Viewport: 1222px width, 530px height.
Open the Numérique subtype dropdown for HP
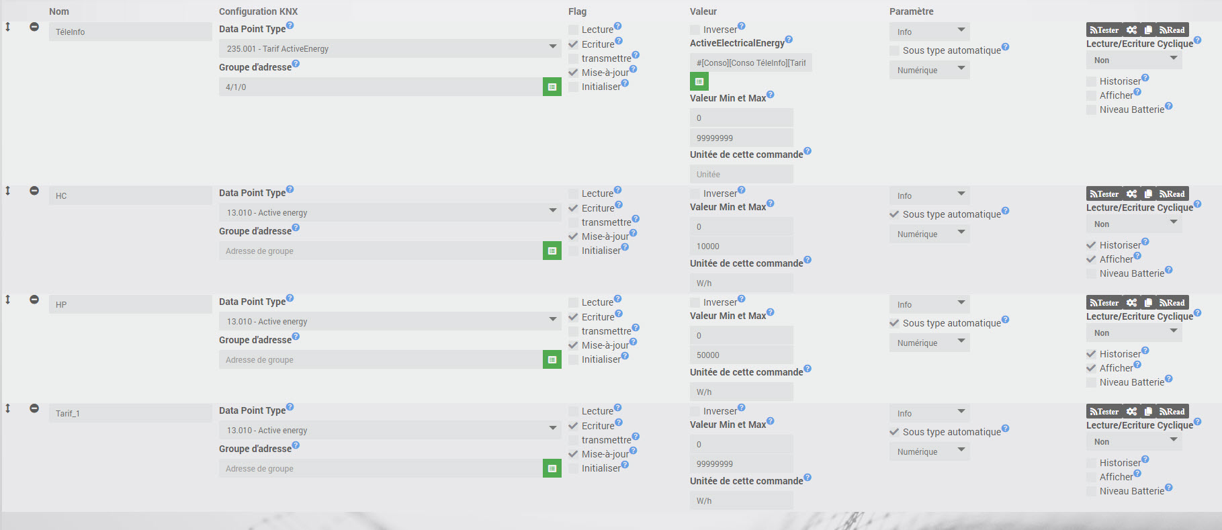929,343
